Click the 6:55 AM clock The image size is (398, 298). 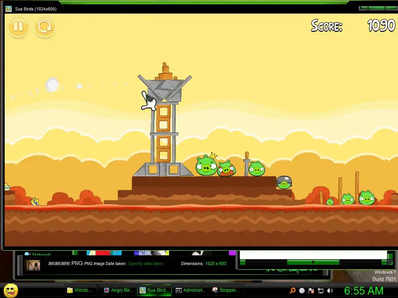[x=363, y=291]
